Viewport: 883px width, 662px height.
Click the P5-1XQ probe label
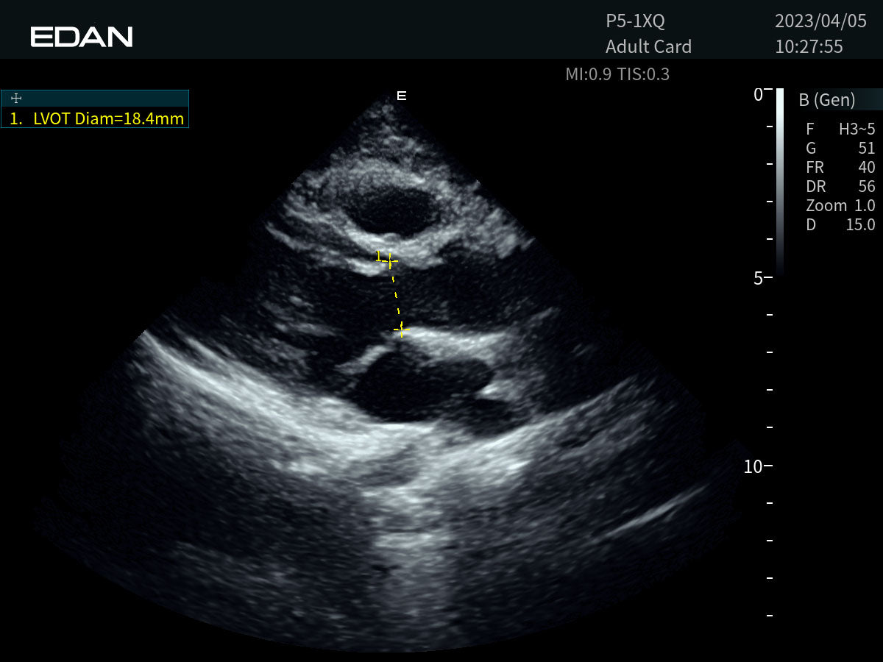[635, 21]
